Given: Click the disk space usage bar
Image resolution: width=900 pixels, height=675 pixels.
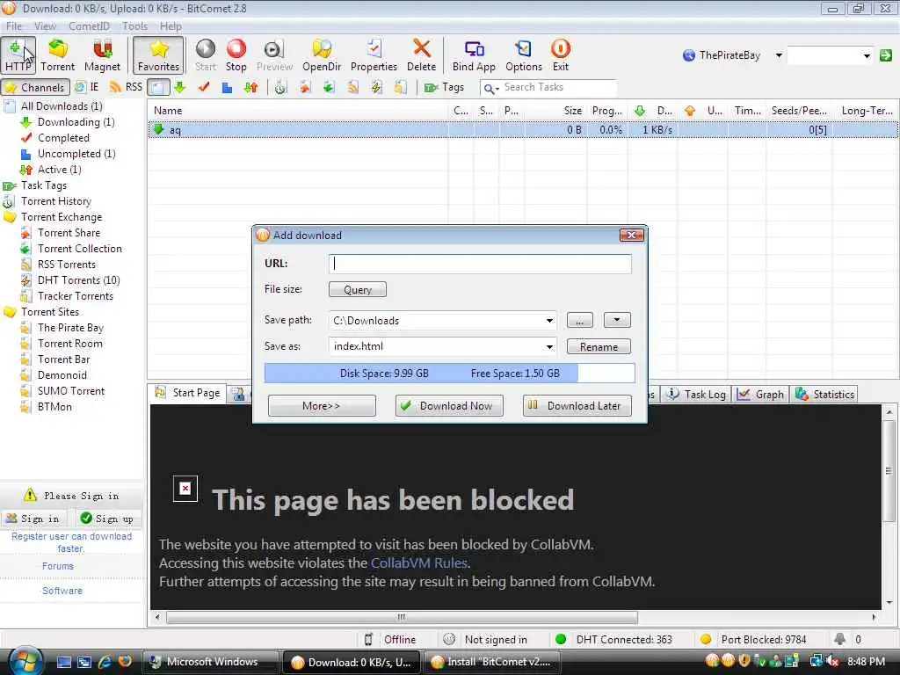Looking at the screenshot, I should pos(449,373).
